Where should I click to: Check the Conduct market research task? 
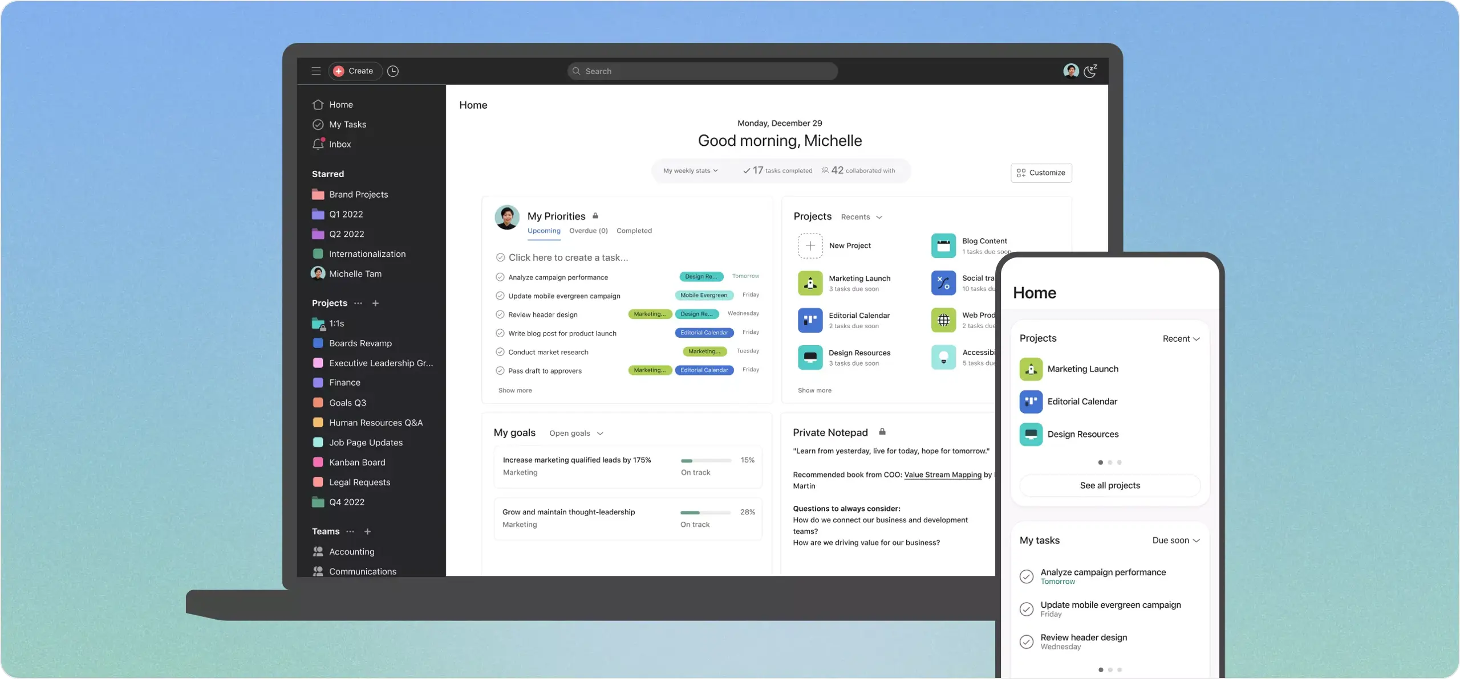point(499,351)
